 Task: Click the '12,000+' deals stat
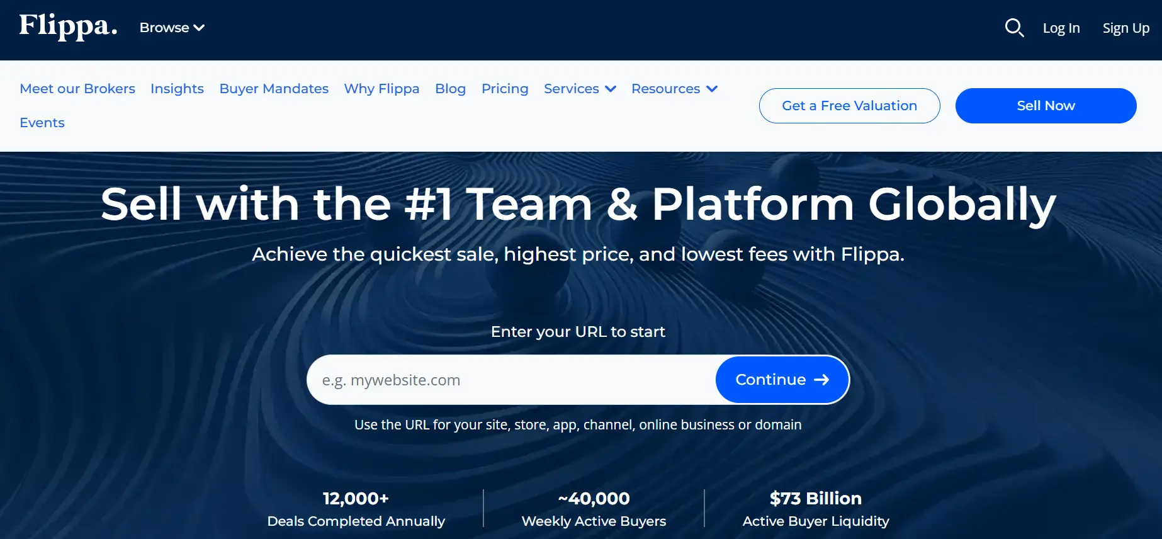356,498
